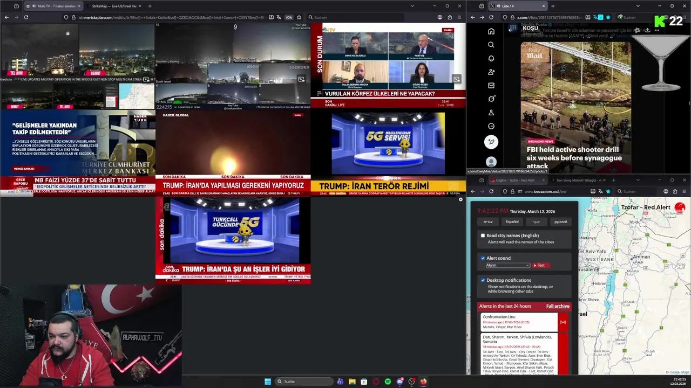Click the account avatar in the X sidebar
Viewport: 691px width, 388px height.
pos(491,162)
